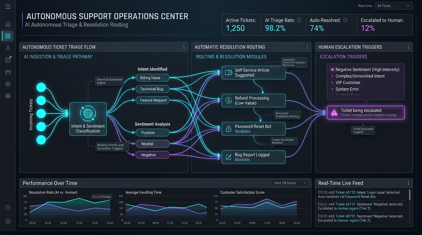Select the Negative sentiment node

point(152,155)
